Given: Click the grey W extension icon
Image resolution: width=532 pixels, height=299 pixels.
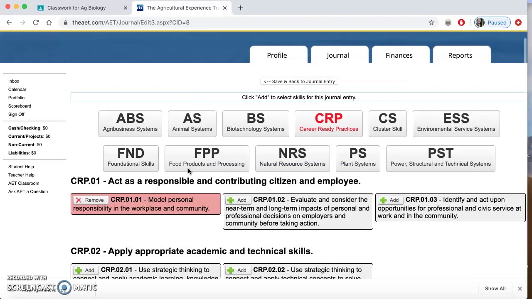Looking at the screenshot, I should pyautogui.click(x=448, y=22).
